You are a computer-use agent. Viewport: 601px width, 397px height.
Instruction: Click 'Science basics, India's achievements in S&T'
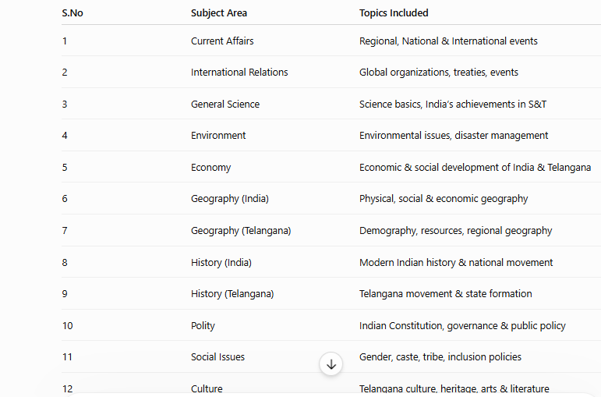click(453, 104)
